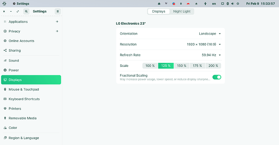Click the Mouse & Touchpad icon
279x145 pixels.
pyautogui.click(x=5, y=89)
